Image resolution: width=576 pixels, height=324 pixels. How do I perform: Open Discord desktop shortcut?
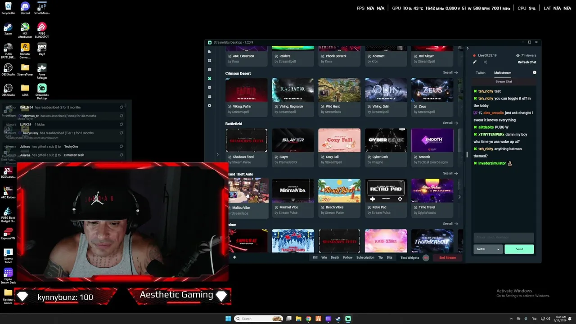click(x=25, y=9)
